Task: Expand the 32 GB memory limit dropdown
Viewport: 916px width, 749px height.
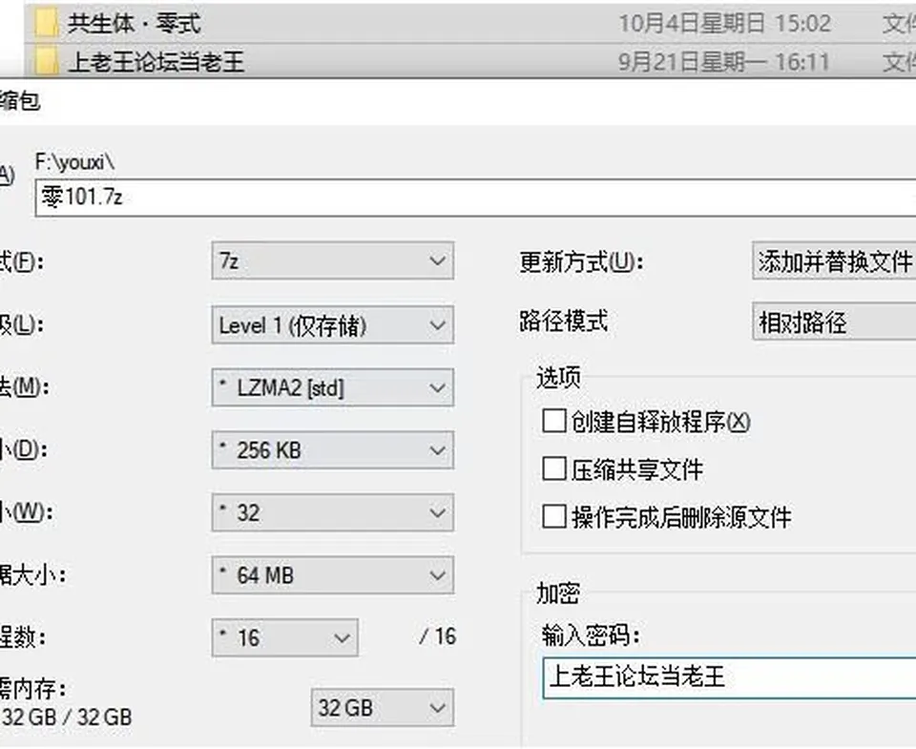Action: 383,708
